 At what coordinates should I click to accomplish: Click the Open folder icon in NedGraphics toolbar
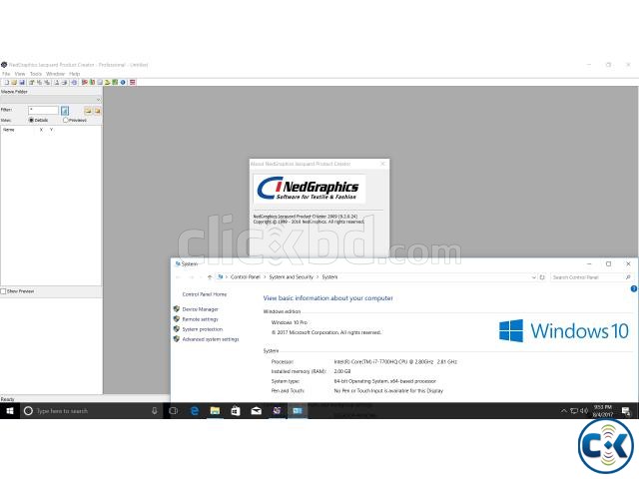click(14, 82)
